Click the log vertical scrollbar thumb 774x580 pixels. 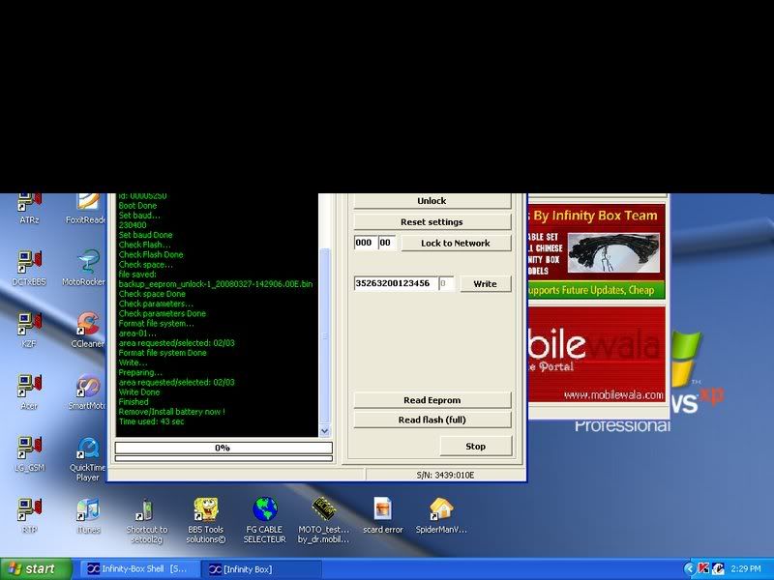[324, 335]
